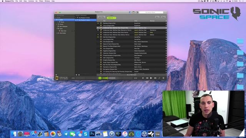
Task: Collapse the Carts item's disclosure triangle
Action: click(x=57, y=29)
